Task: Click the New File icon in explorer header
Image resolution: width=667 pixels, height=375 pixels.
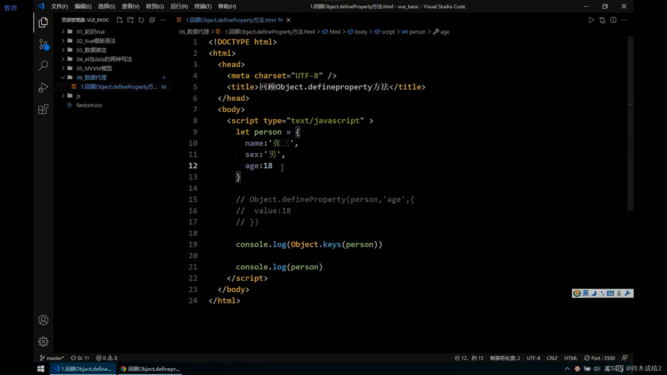Action: pos(120,20)
